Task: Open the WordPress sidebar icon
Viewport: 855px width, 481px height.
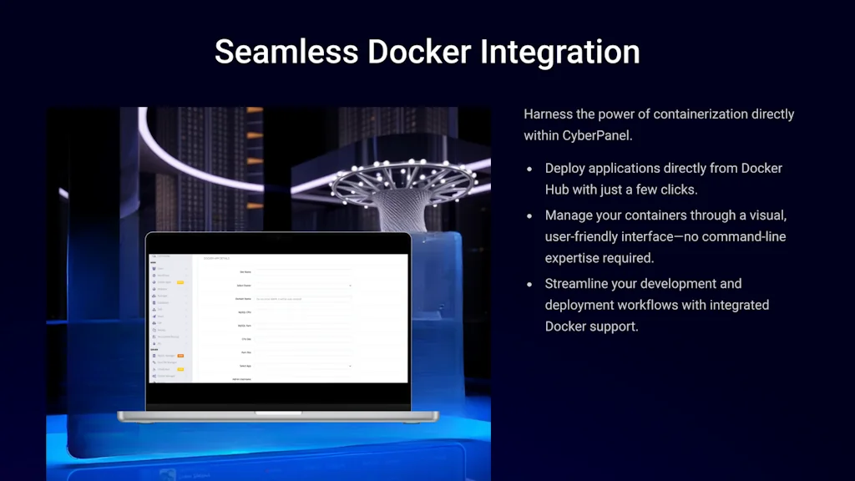Action: 154,276
